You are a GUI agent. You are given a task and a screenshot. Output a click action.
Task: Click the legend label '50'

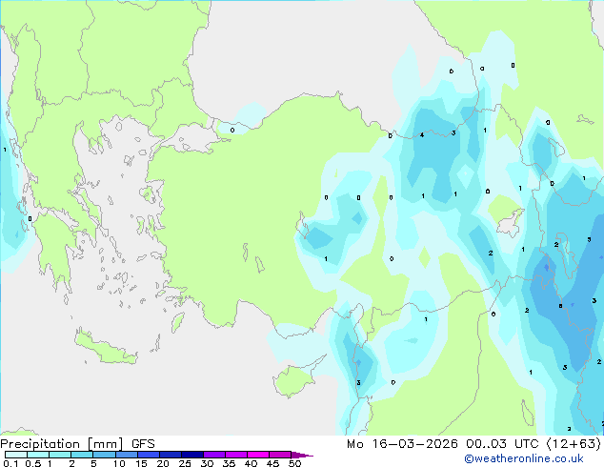(x=294, y=463)
